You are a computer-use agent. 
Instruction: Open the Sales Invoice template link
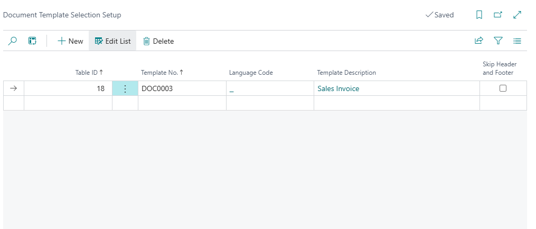[x=338, y=88]
